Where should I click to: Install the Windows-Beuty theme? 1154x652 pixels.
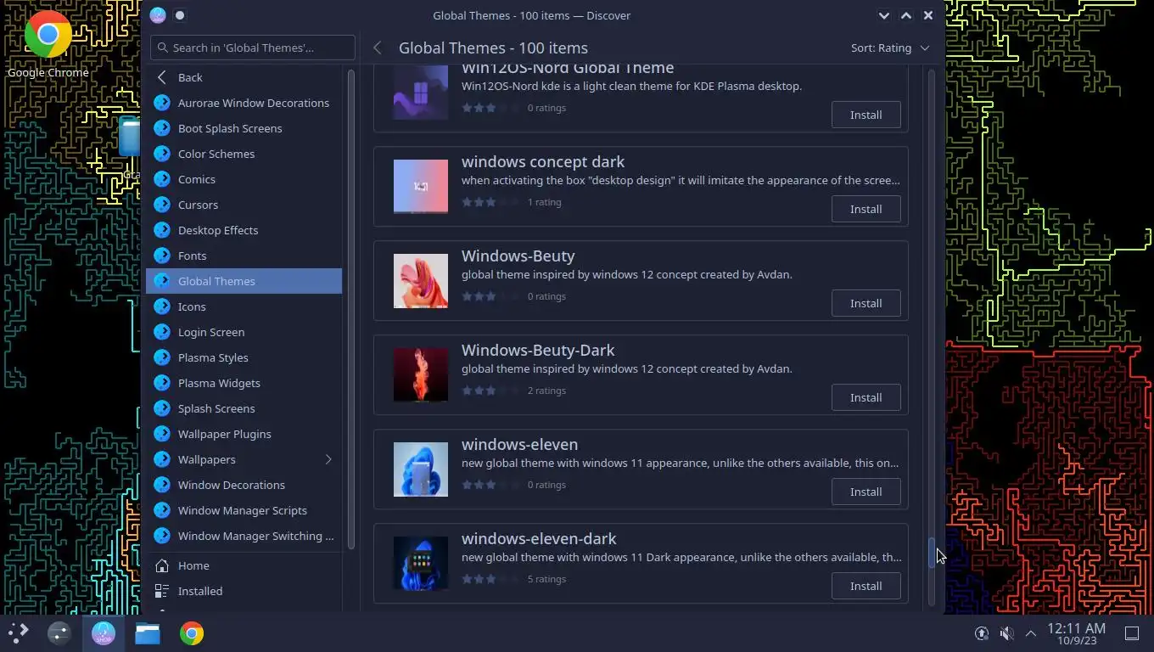(865, 303)
